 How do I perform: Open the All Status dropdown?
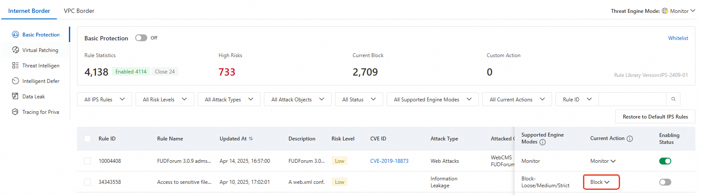pos(359,99)
